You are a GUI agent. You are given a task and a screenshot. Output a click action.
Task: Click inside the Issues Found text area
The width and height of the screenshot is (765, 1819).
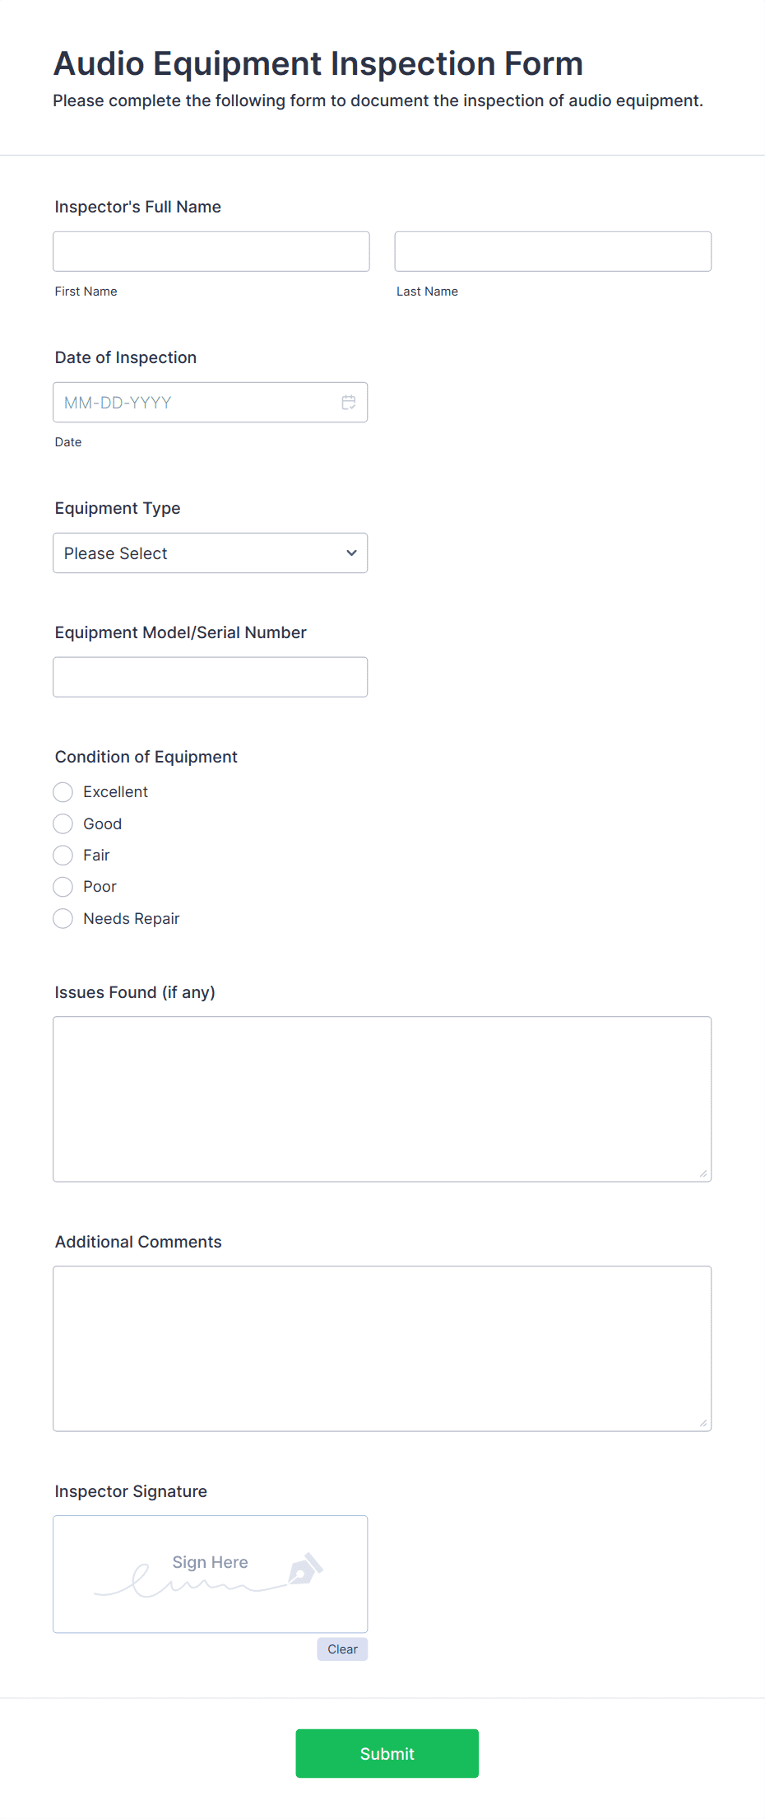[382, 1099]
